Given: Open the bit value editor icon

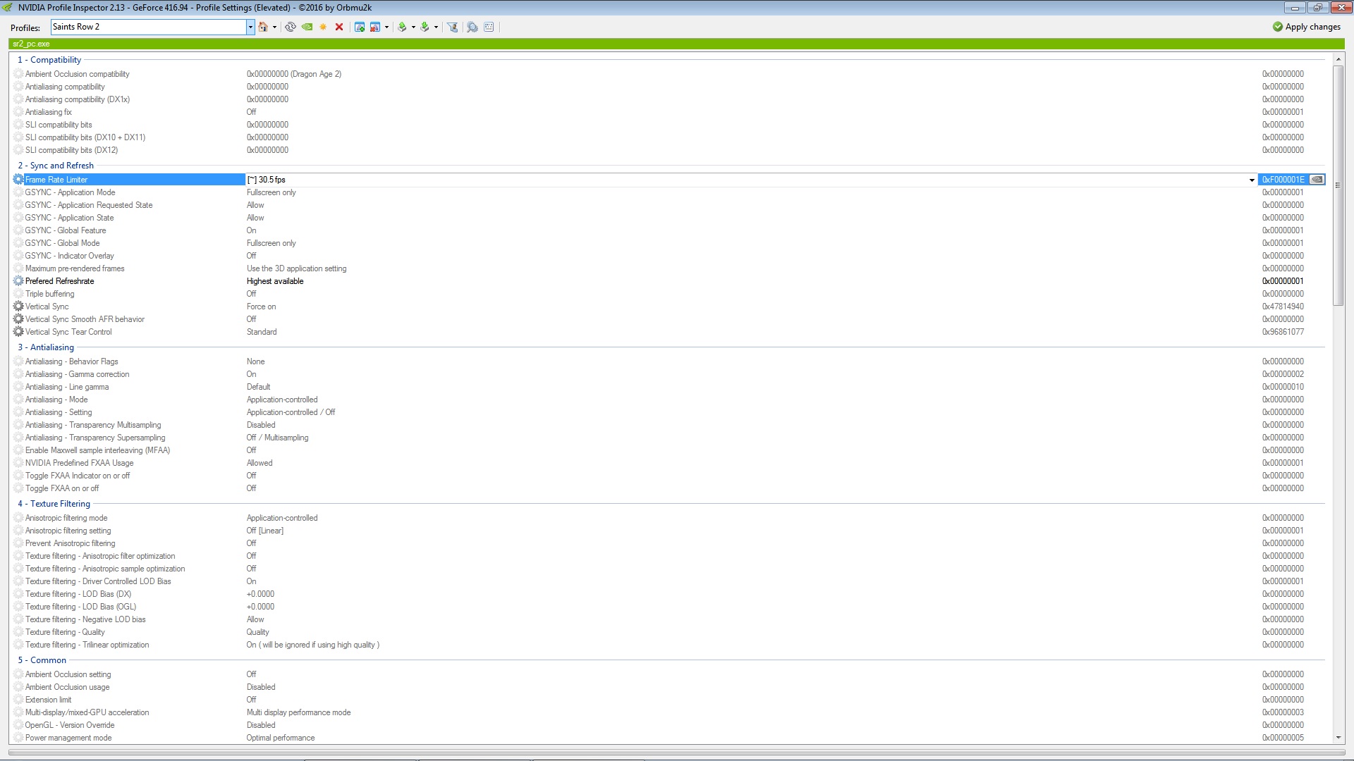Looking at the screenshot, I should pos(489,27).
